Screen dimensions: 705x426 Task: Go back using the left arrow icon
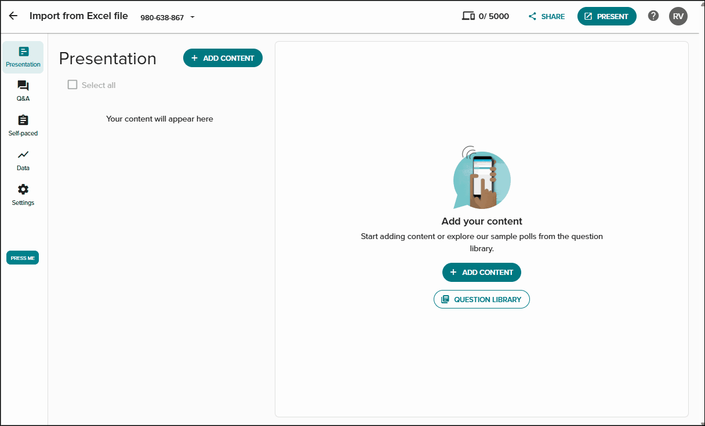pos(13,16)
